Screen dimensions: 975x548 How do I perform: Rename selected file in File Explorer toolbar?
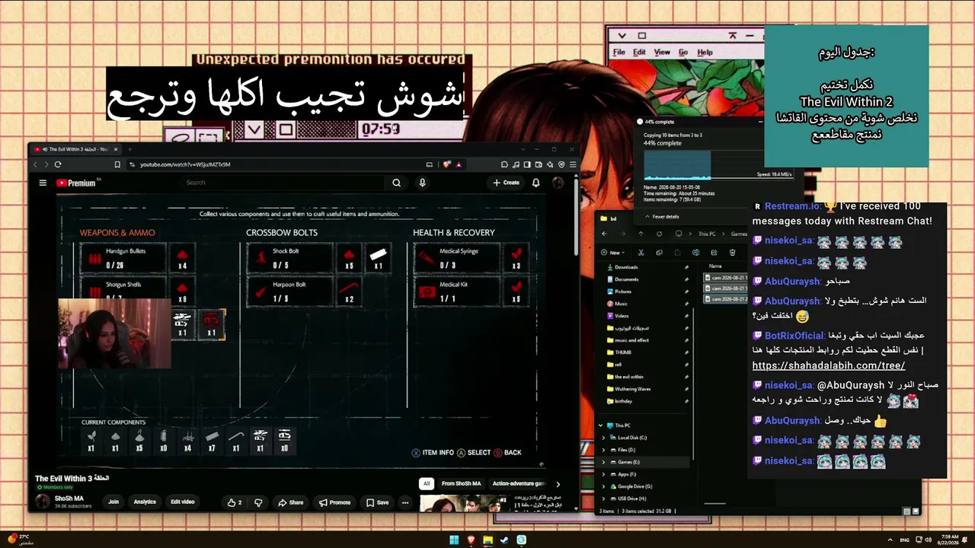[695, 253]
